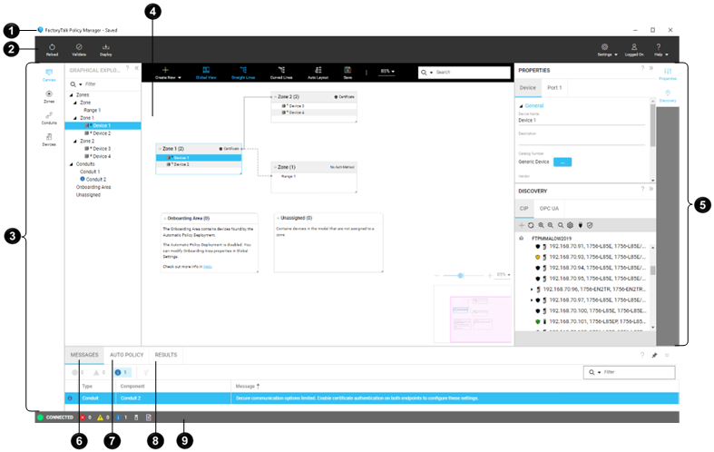
Task: Switch to the Port 1 properties tab
Action: tap(554, 88)
